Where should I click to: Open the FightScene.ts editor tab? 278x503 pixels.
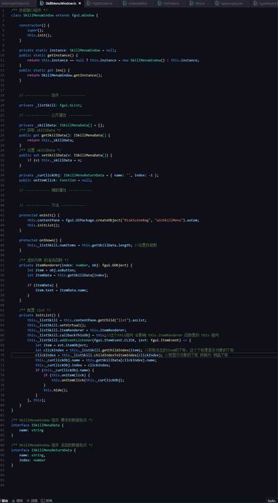click(x=102, y=3)
